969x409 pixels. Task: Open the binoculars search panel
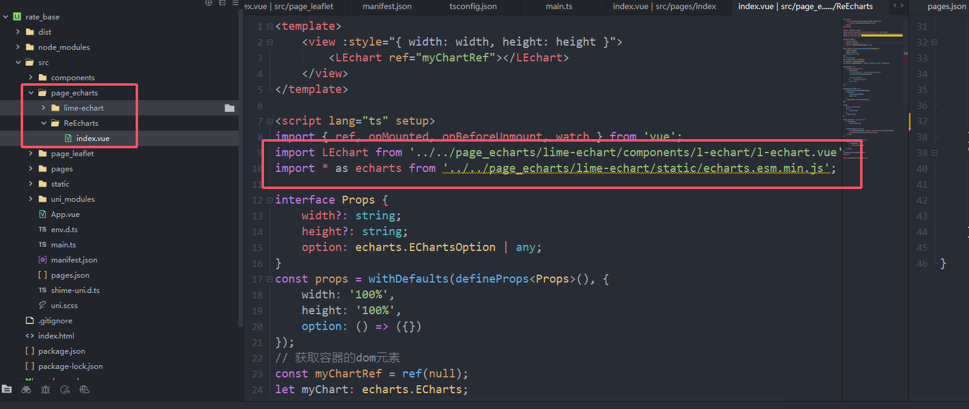26,390
